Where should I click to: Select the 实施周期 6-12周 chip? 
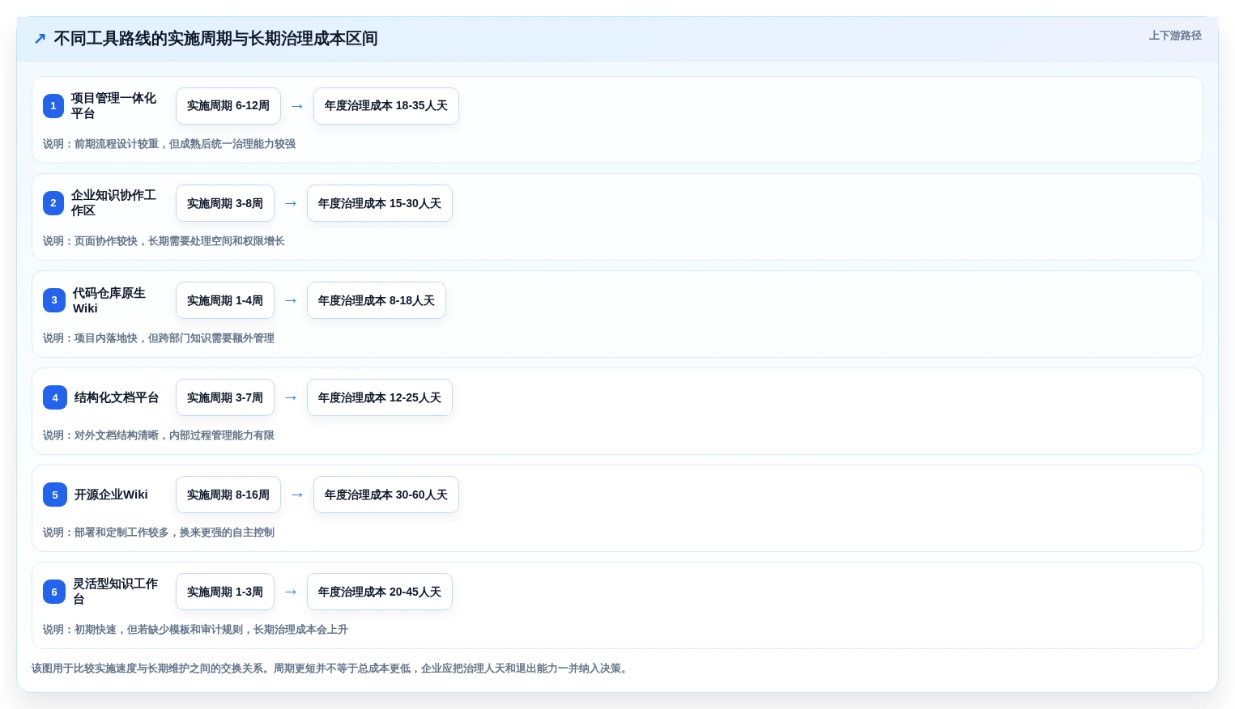point(228,106)
